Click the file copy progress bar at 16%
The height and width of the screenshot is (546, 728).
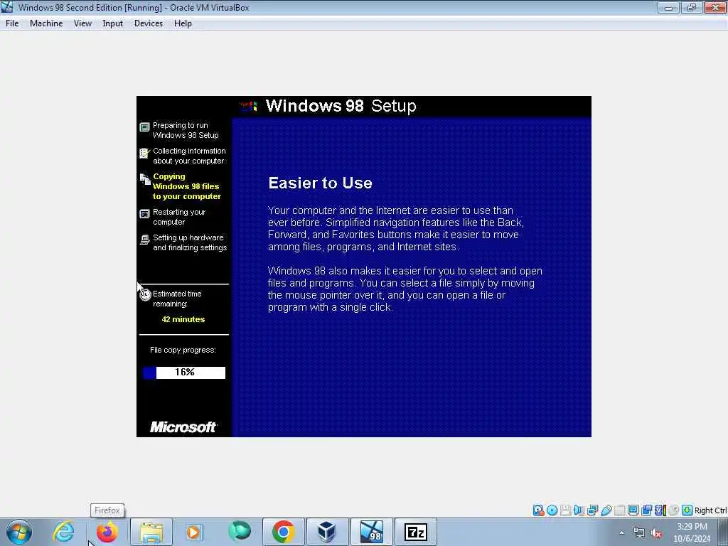tap(184, 373)
